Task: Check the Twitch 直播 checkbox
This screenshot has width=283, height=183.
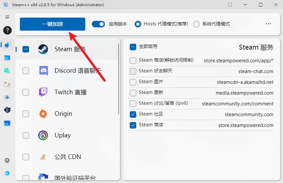Action: click(26, 92)
